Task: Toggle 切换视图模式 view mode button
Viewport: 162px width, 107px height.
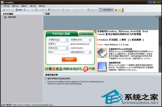Action: pos(106,10)
